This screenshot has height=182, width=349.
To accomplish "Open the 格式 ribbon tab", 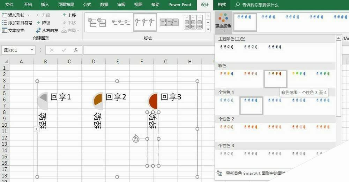I will point(222,5).
